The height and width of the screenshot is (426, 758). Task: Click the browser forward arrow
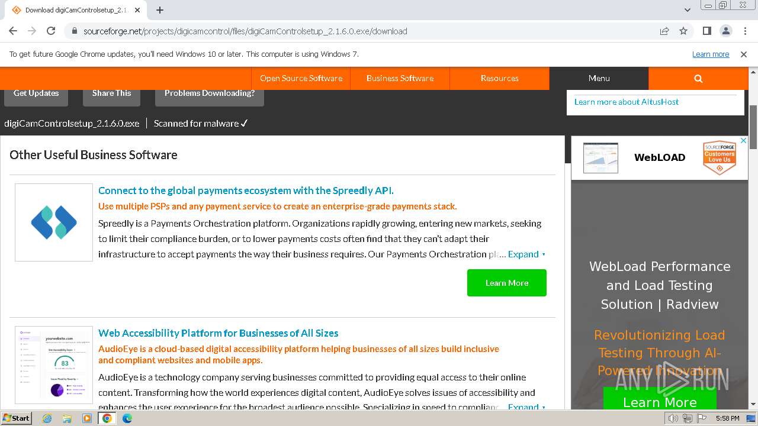point(32,31)
